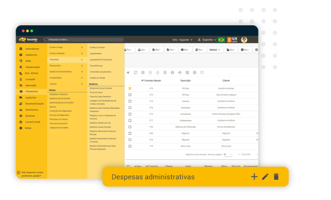Click the double-chevron collapse icon above table

[128, 72]
